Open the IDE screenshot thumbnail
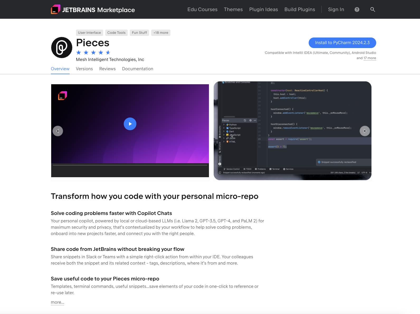This screenshot has width=420, height=314. [293, 131]
